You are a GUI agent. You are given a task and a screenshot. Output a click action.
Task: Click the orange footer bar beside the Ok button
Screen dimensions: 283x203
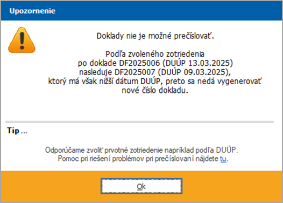pyautogui.click(x=231, y=186)
